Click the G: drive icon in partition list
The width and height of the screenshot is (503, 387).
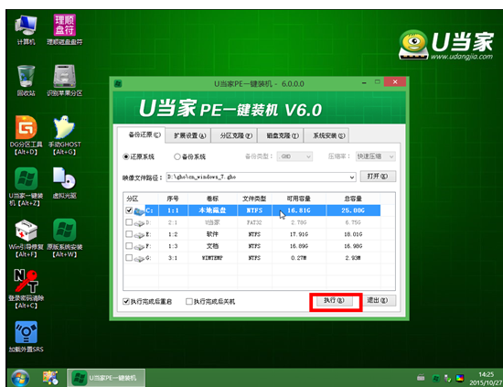pyautogui.click(x=139, y=258)
